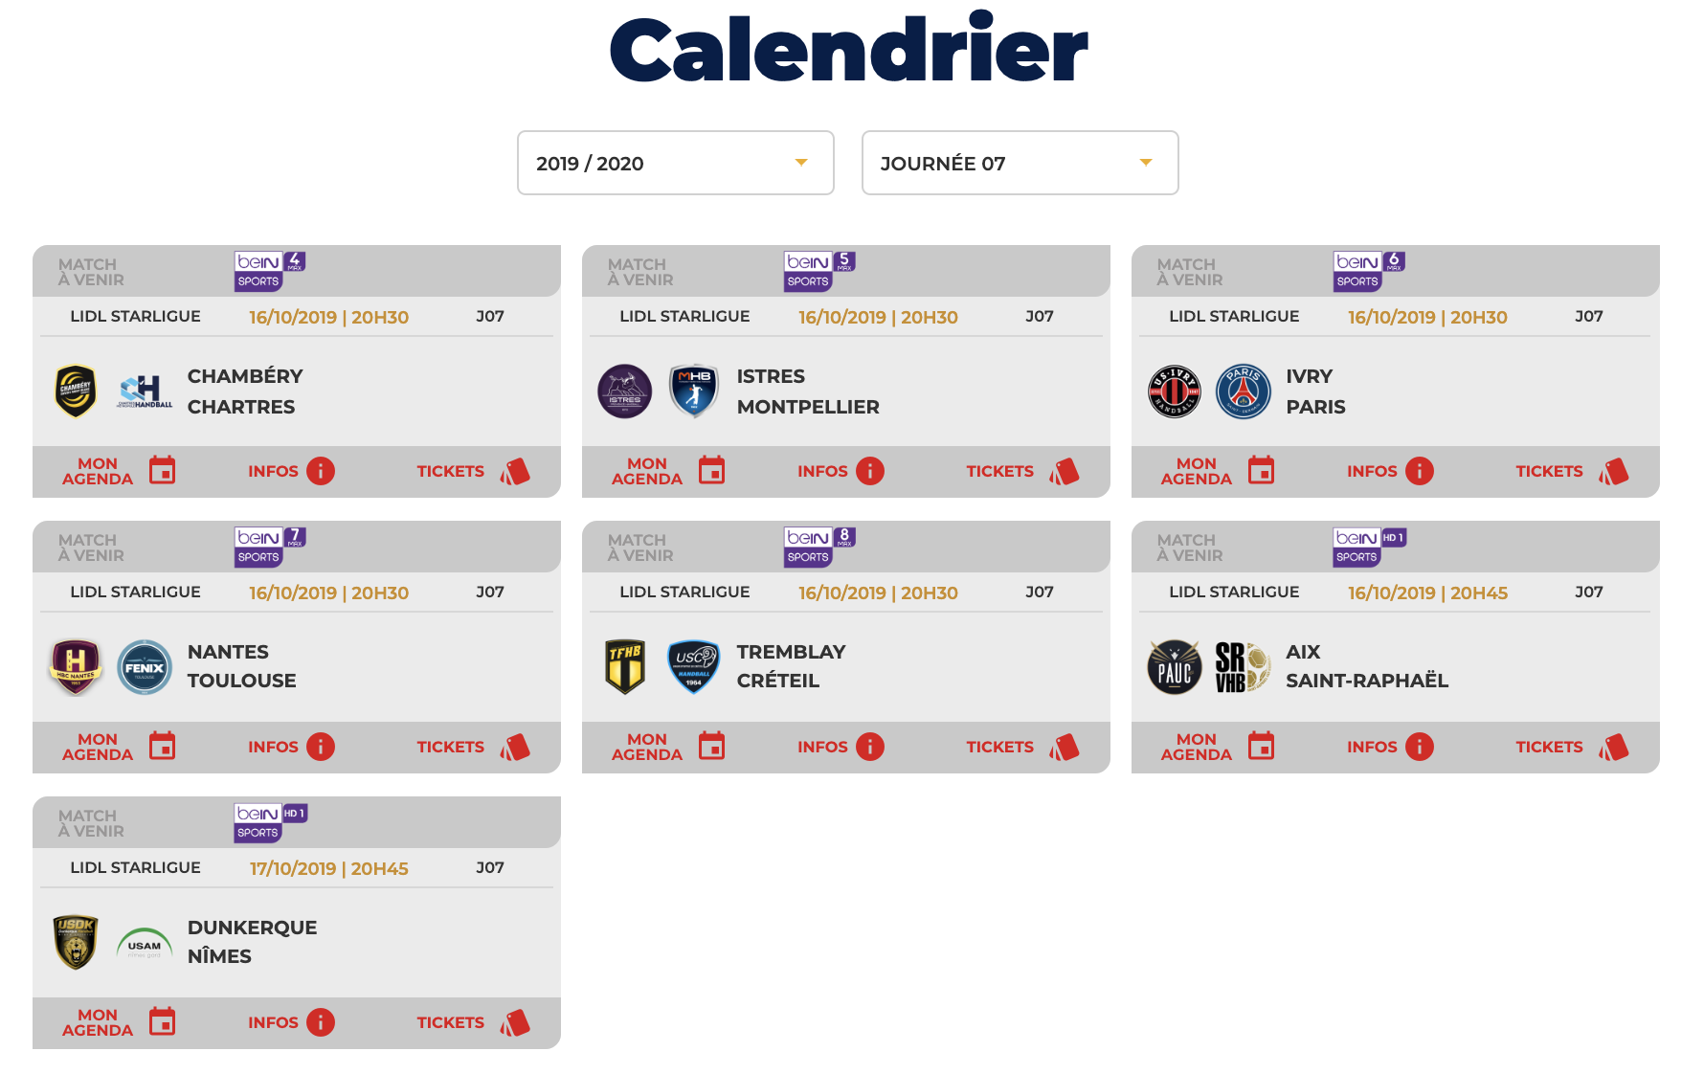Click the Montpellier MHB team logo
Image resolution: width=1704 pixels, height=1074 pixels.
694,392
